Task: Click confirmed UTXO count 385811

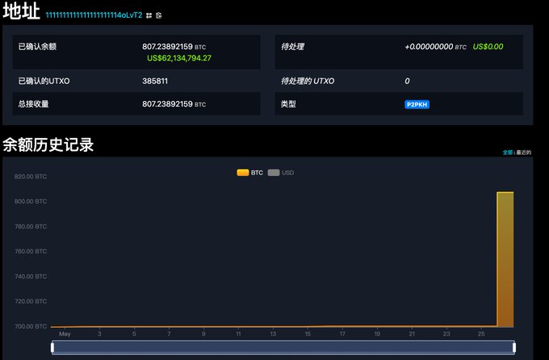Action: (x=155, y=81)
